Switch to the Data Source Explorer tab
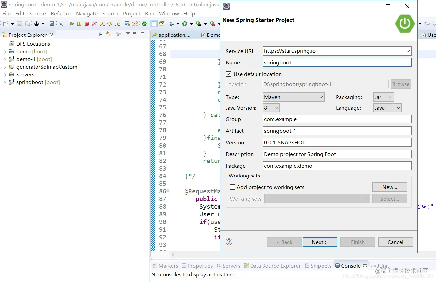The width and height of the screenshot is (436, 282). pos(272,266)
